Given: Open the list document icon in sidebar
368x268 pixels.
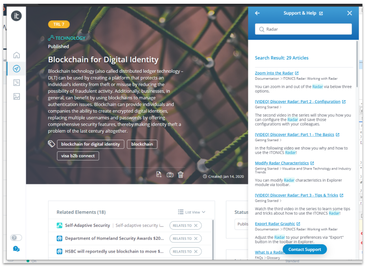Looking at the screenshot, I should pos(16,82).
